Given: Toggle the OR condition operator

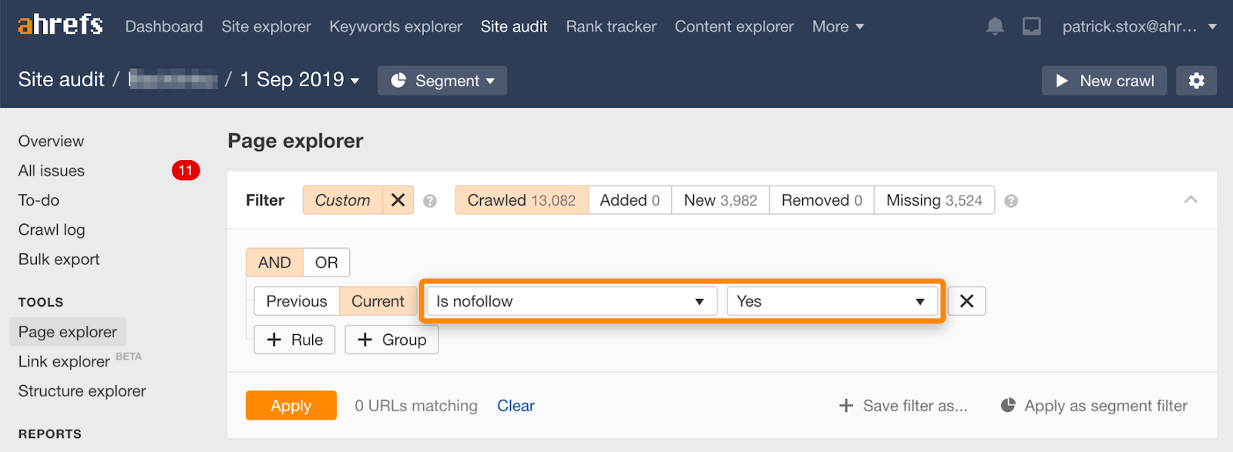Looking at the screenshot, I should tap(326, 262).
